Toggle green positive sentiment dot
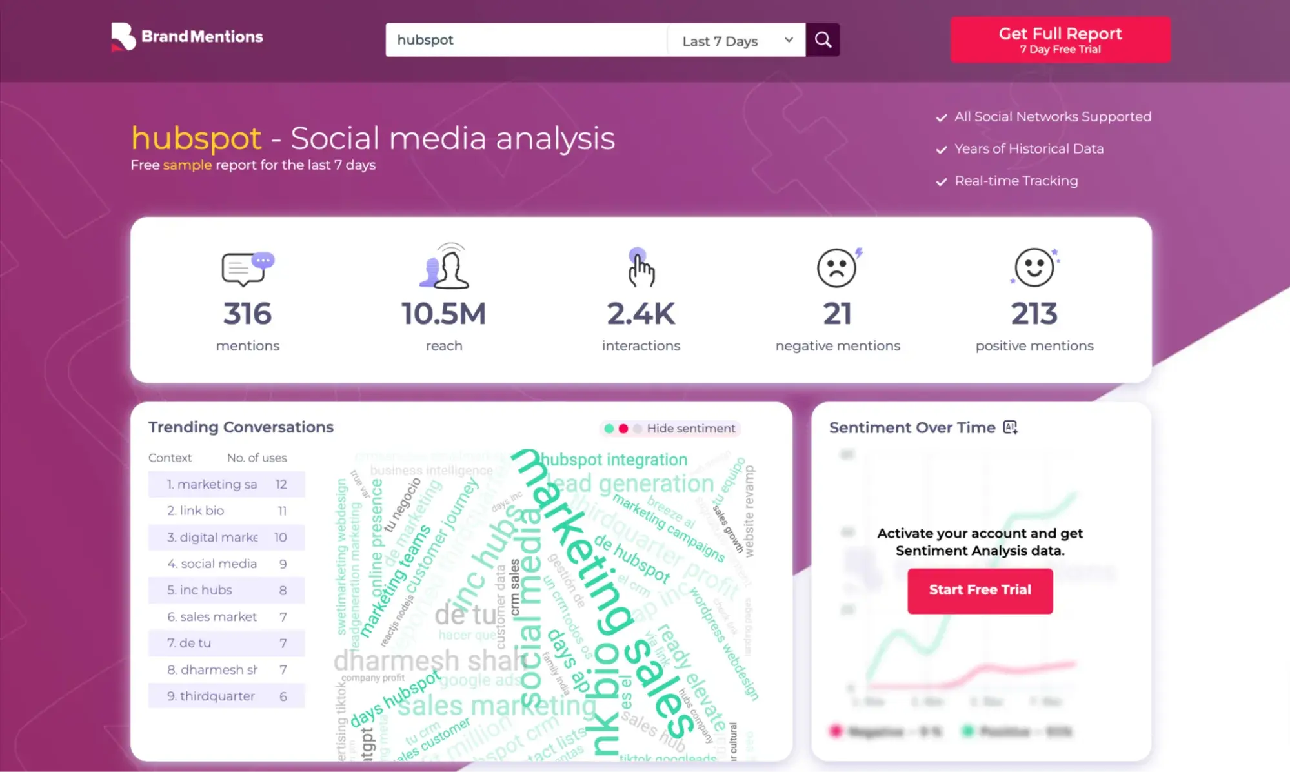Image resolution: width=1290 pixels, height=772 pixels. [x=609, y=428]
